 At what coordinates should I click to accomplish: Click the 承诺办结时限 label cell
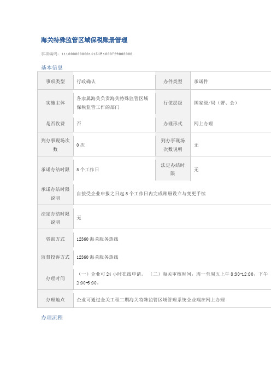click(55, 169)
